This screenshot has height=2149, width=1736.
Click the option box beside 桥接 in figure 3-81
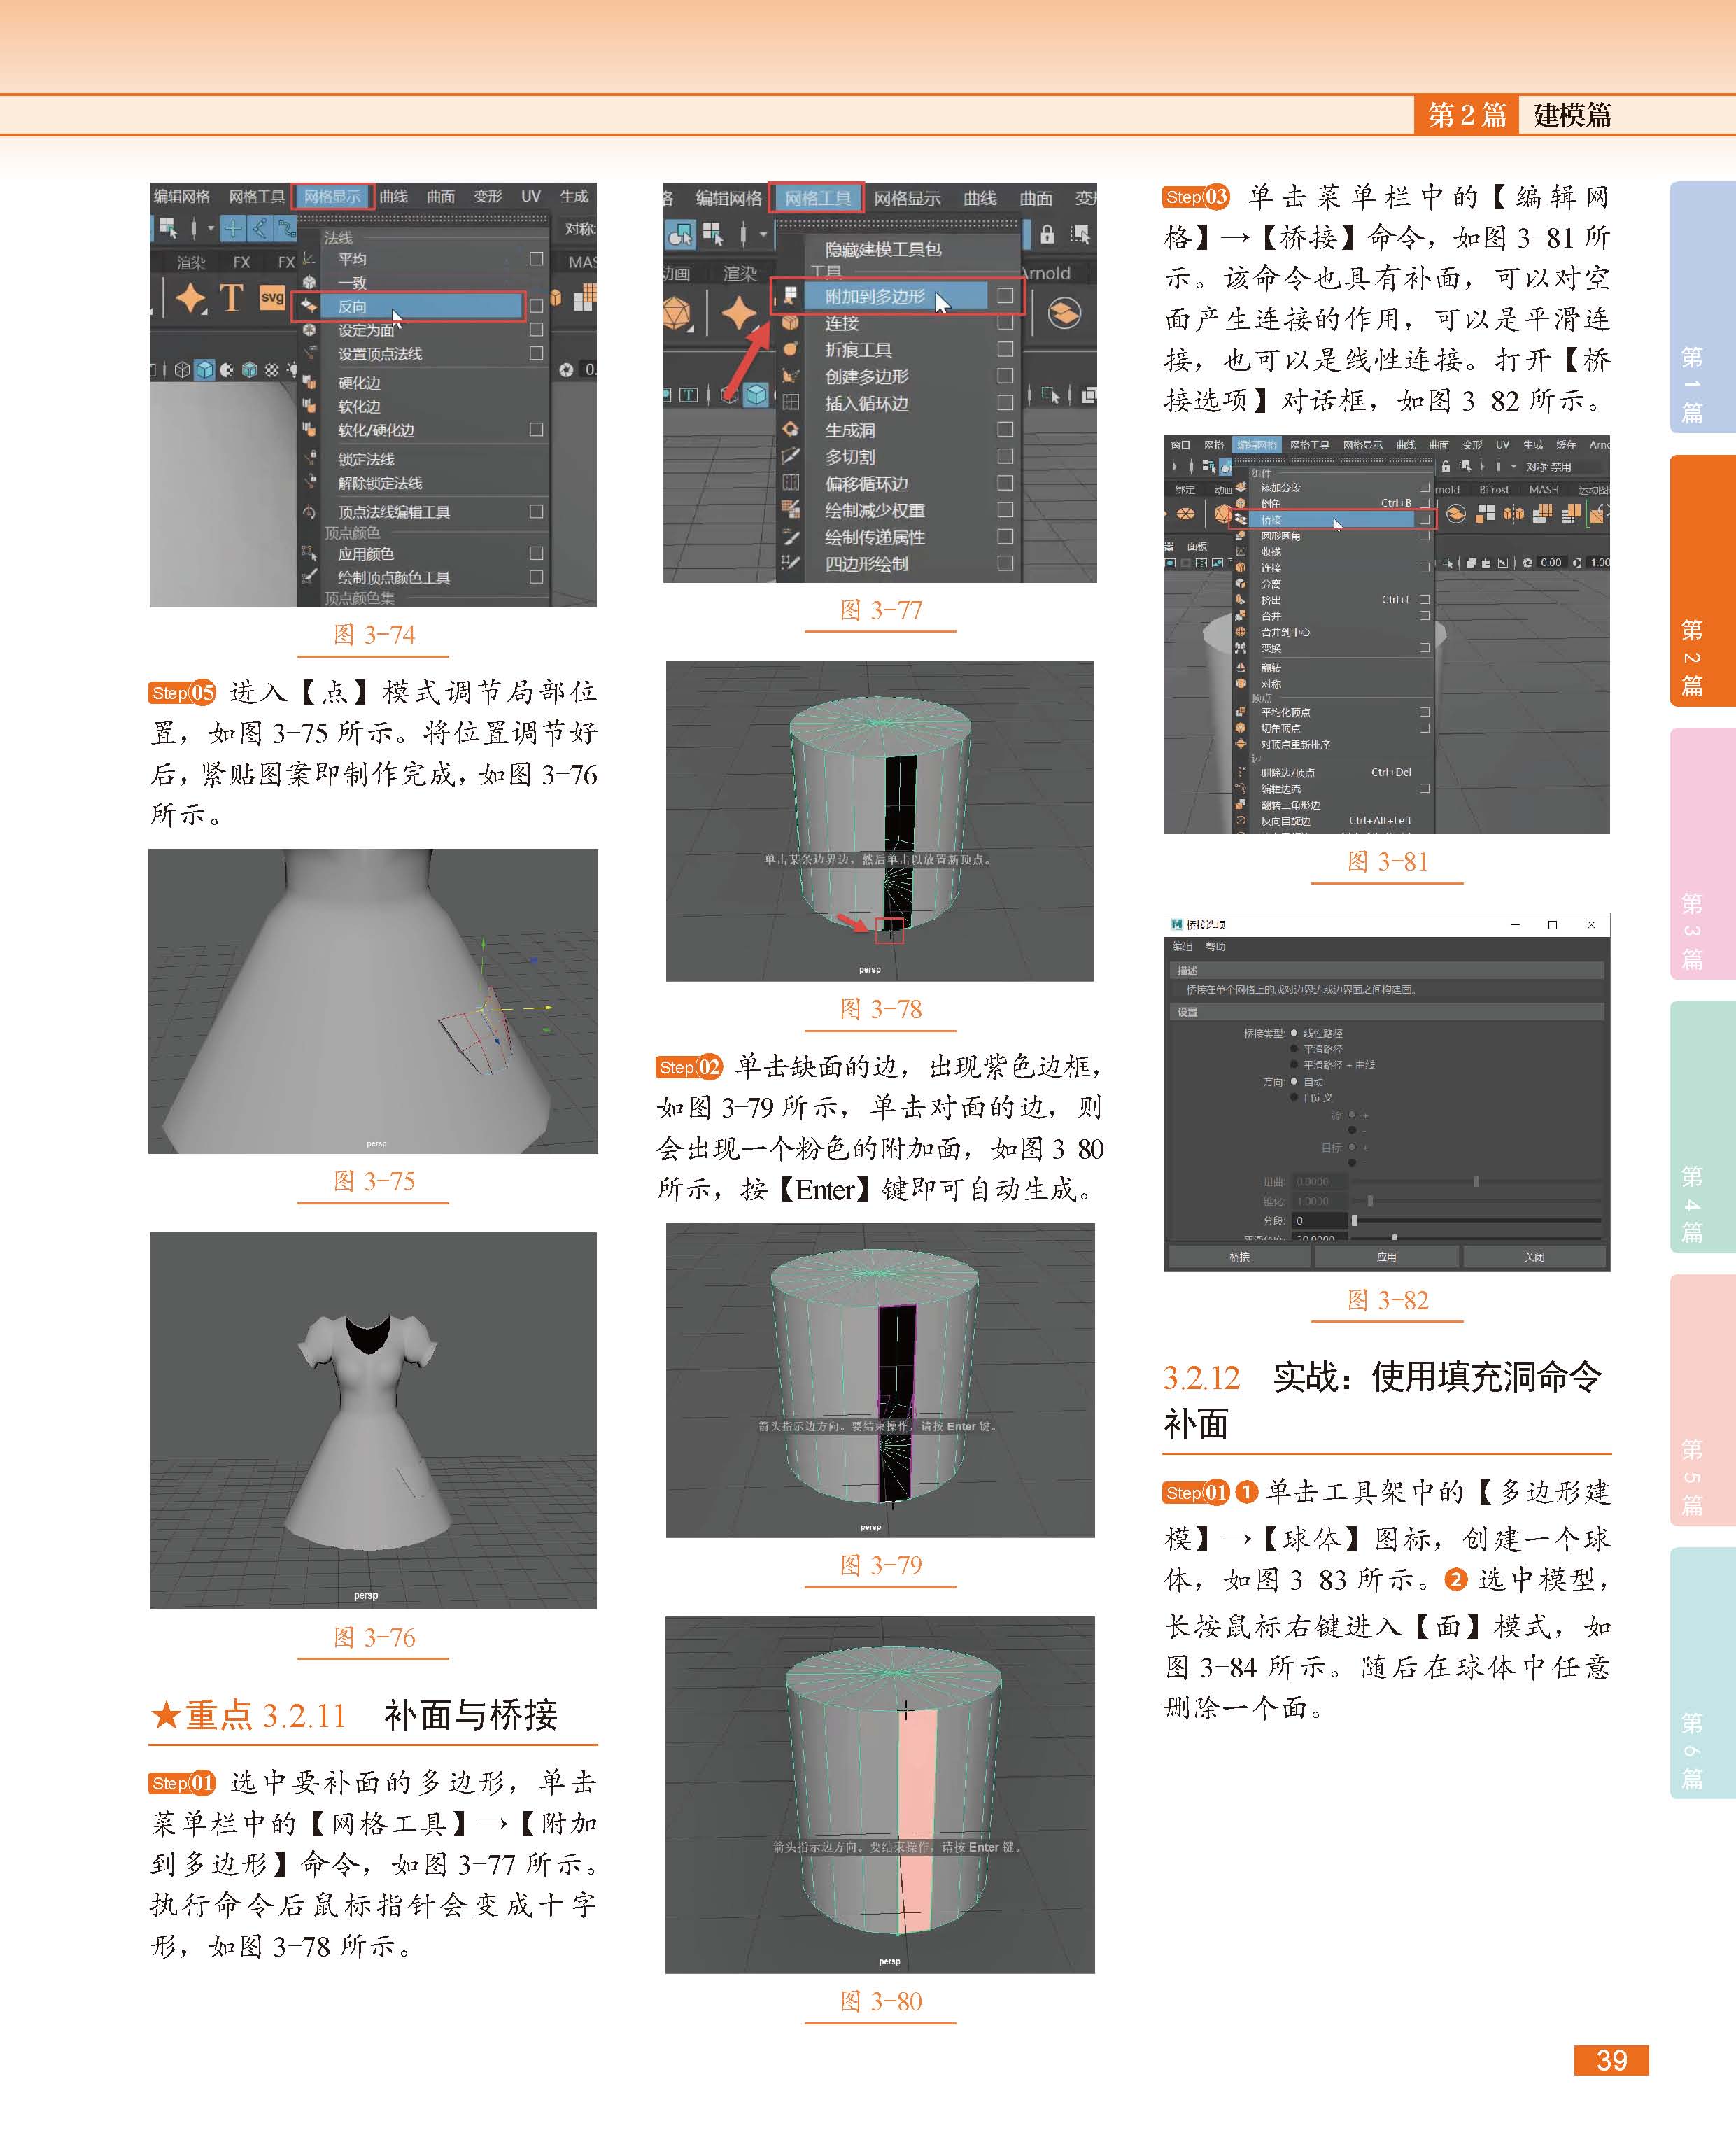click(1424, 519)
